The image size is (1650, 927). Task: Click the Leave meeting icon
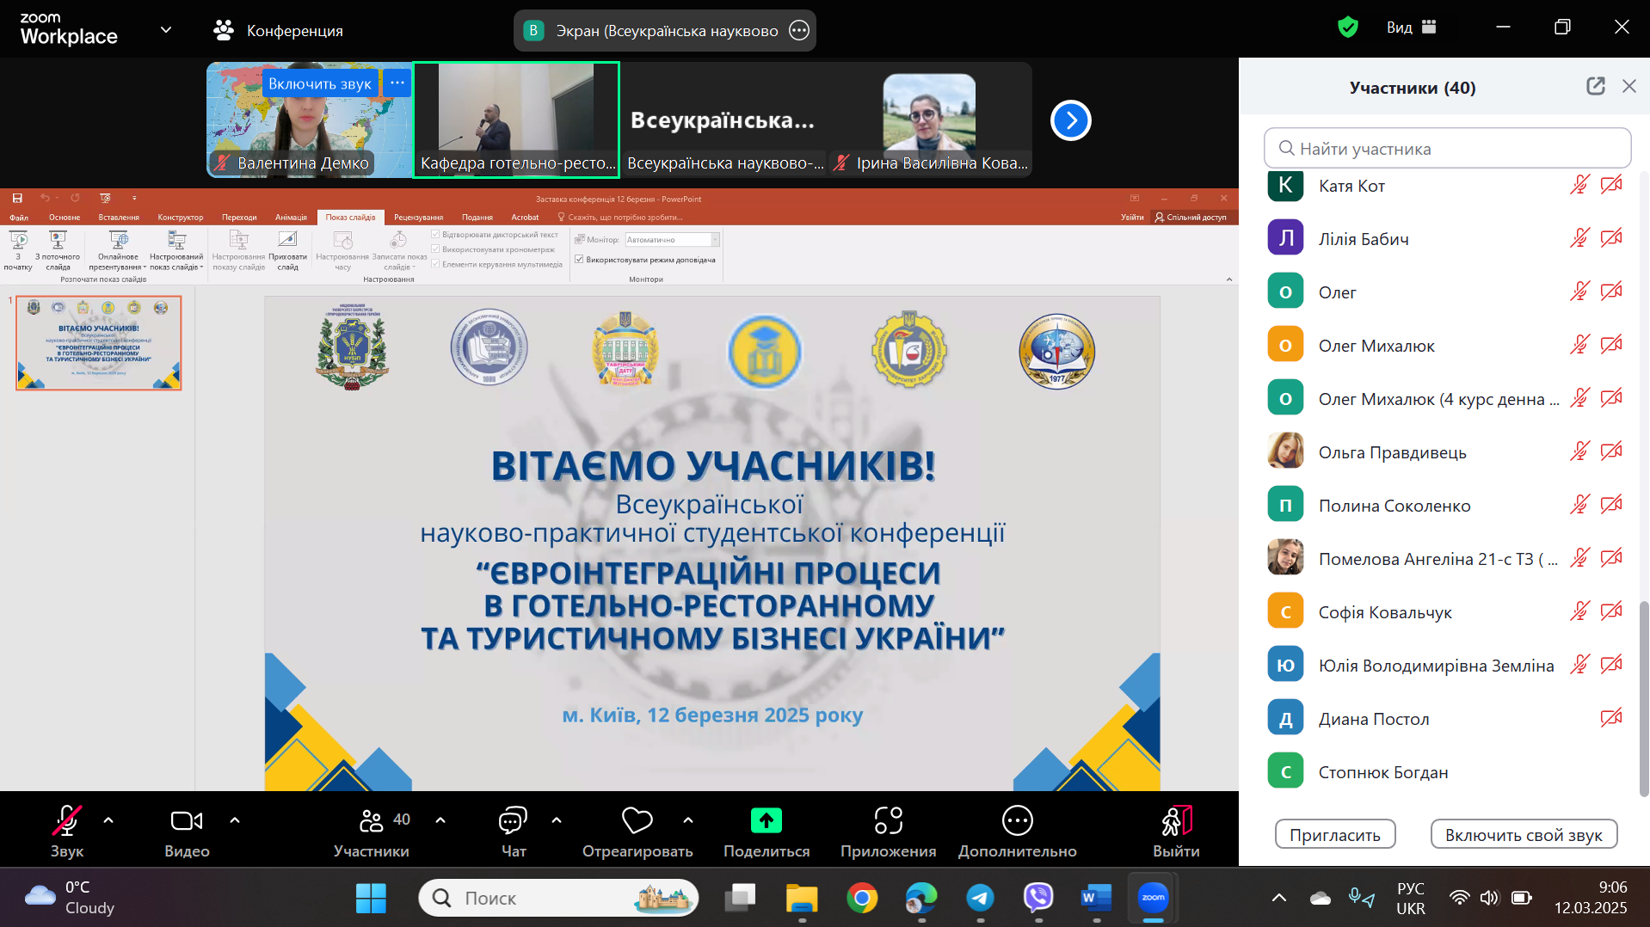[1176, 821]
